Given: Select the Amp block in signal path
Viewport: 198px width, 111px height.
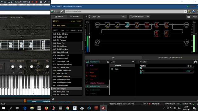Looking at the screenshot, I should [x=147, y=24].
